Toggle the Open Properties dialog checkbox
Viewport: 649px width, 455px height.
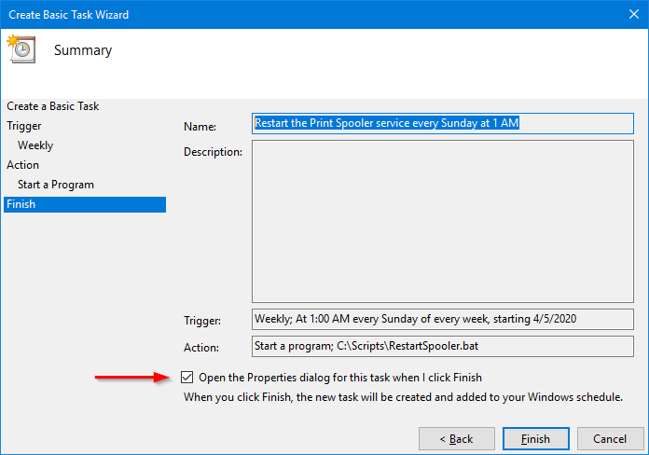[x=187, y=378]
